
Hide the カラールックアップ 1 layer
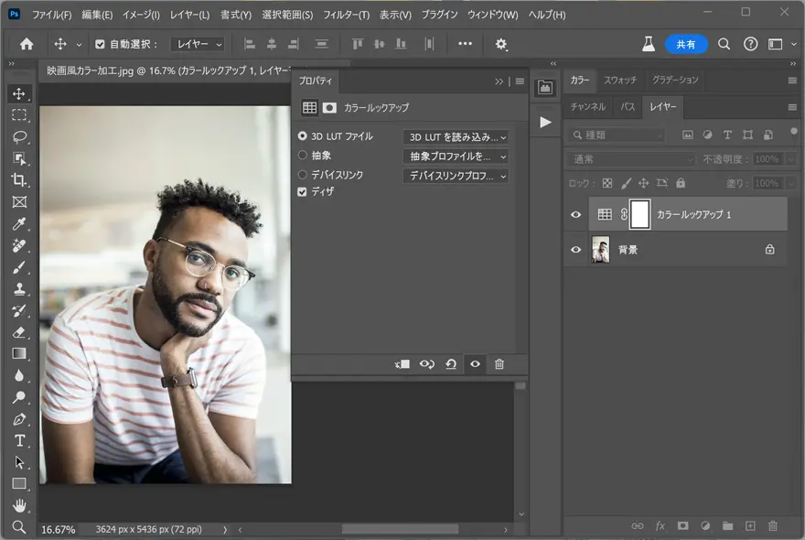pos(575,214)
